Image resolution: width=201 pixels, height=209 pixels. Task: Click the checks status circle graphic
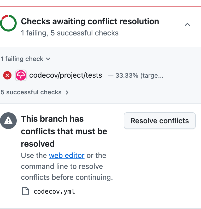tap(8, 23)
